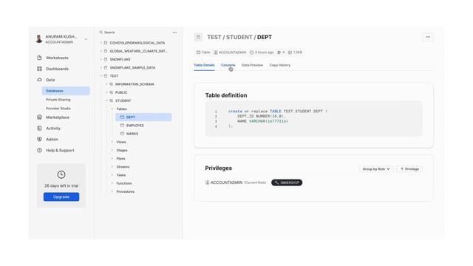Click the create or replace TABLE code line
Viewport: 473px width, 266px height.
[278, 112]
